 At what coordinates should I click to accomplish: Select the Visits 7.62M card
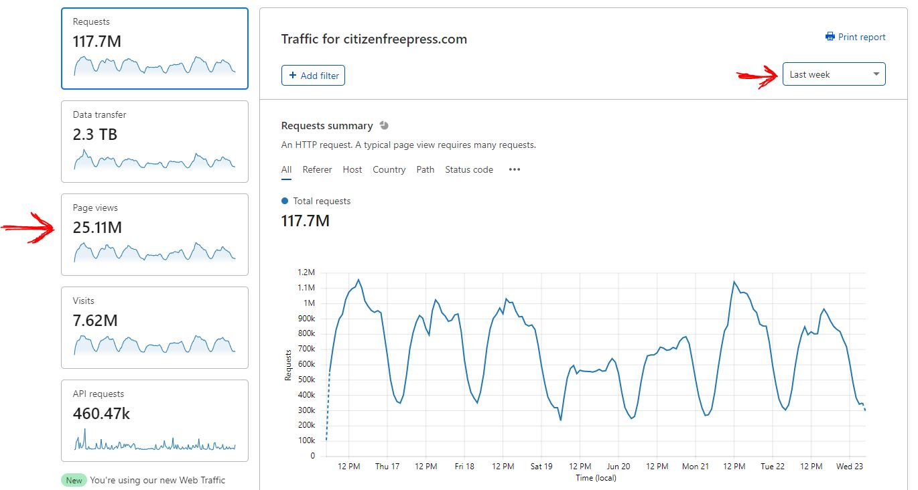point(155,327)
